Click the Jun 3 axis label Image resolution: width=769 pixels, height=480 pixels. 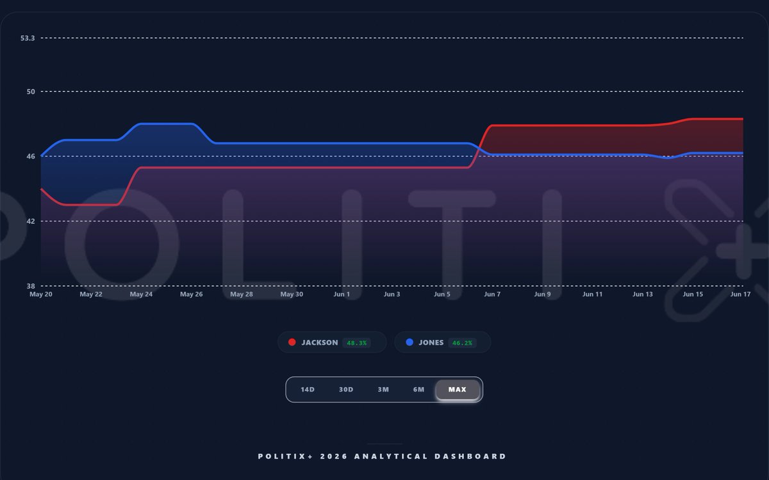pos(392,294)
